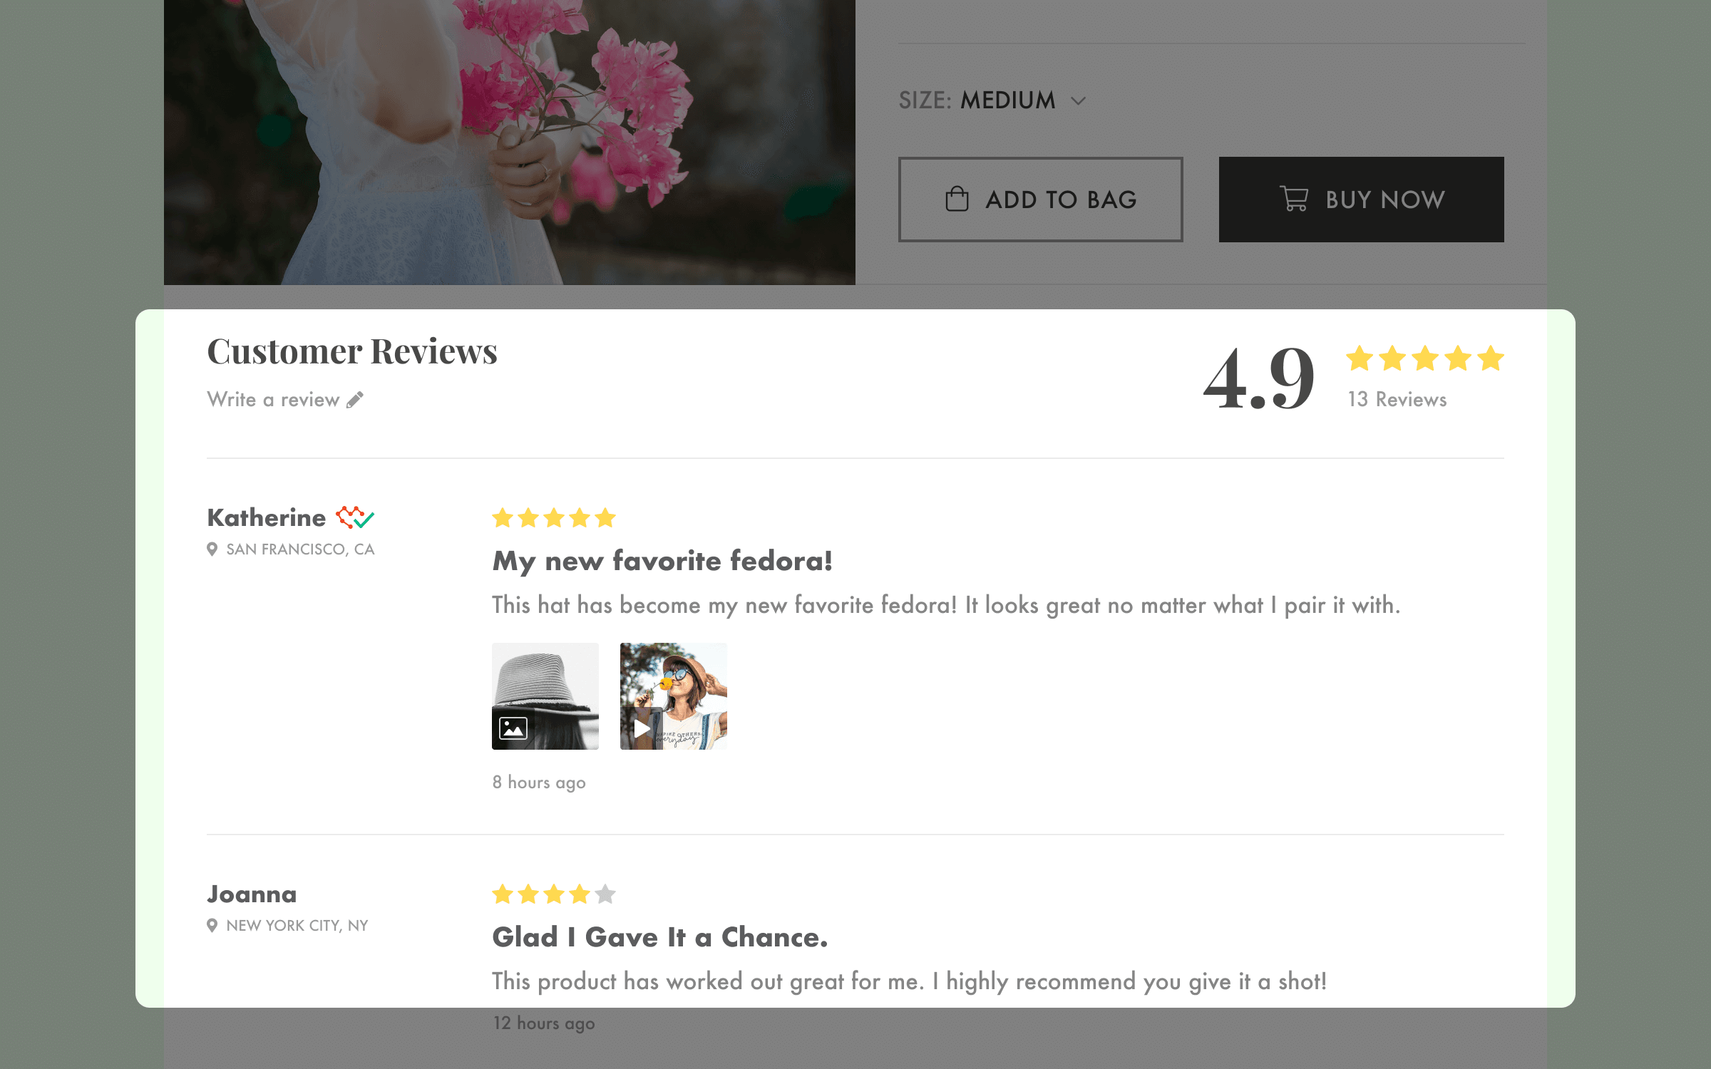1711x1069 pixels.
Task: Play the video in Katherine's review
Action: pyautogui.click(x=642, y=728)
